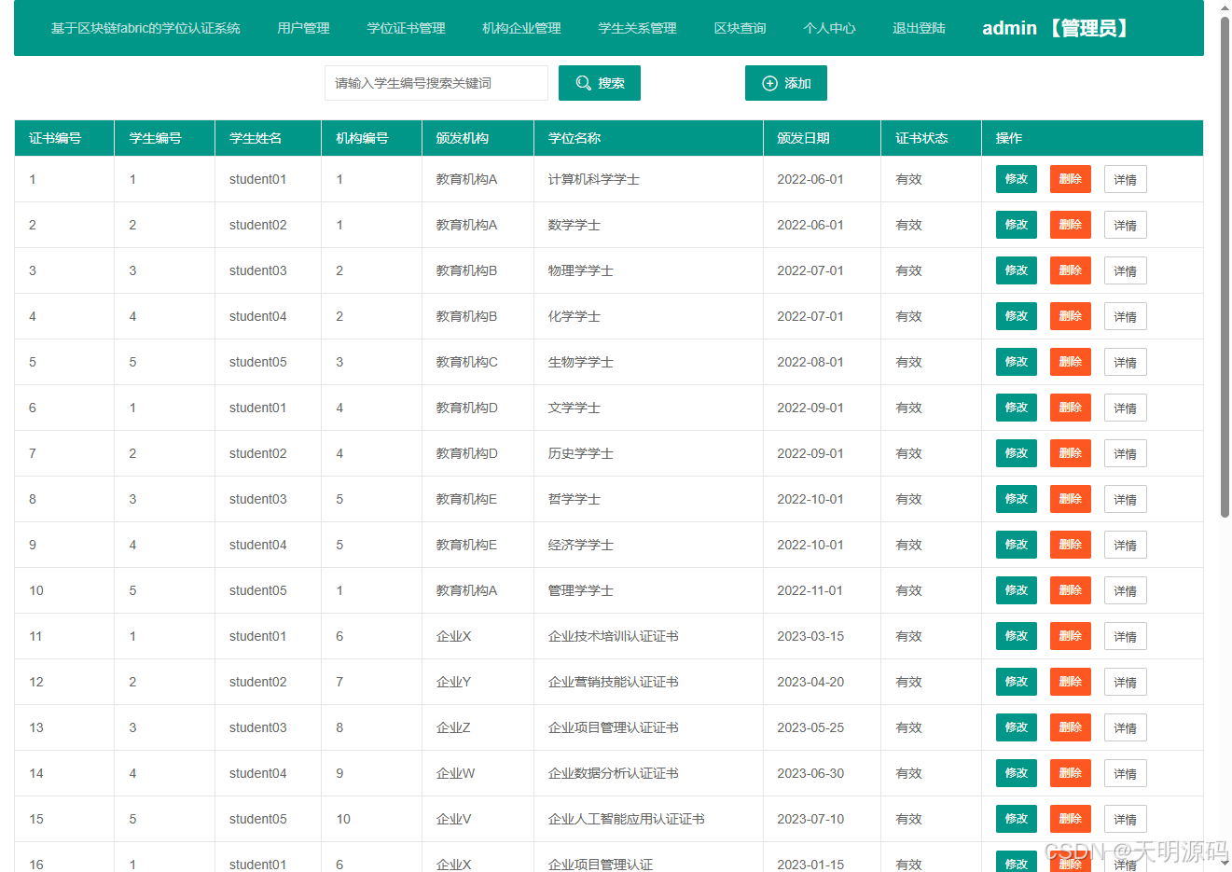This screenshot has width=1232, height=872.
Task: Click the admin【管理员】 user label
Action: (x=1058, y=28)
